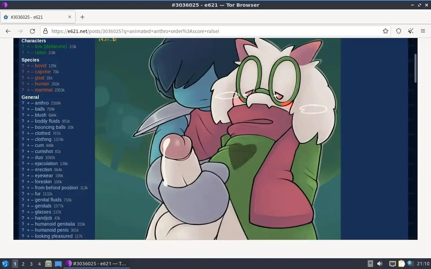Screen dimensions: 431x269
Task: Activate the Tor Browser taskbar window button
Action: [x=97, y=264]
